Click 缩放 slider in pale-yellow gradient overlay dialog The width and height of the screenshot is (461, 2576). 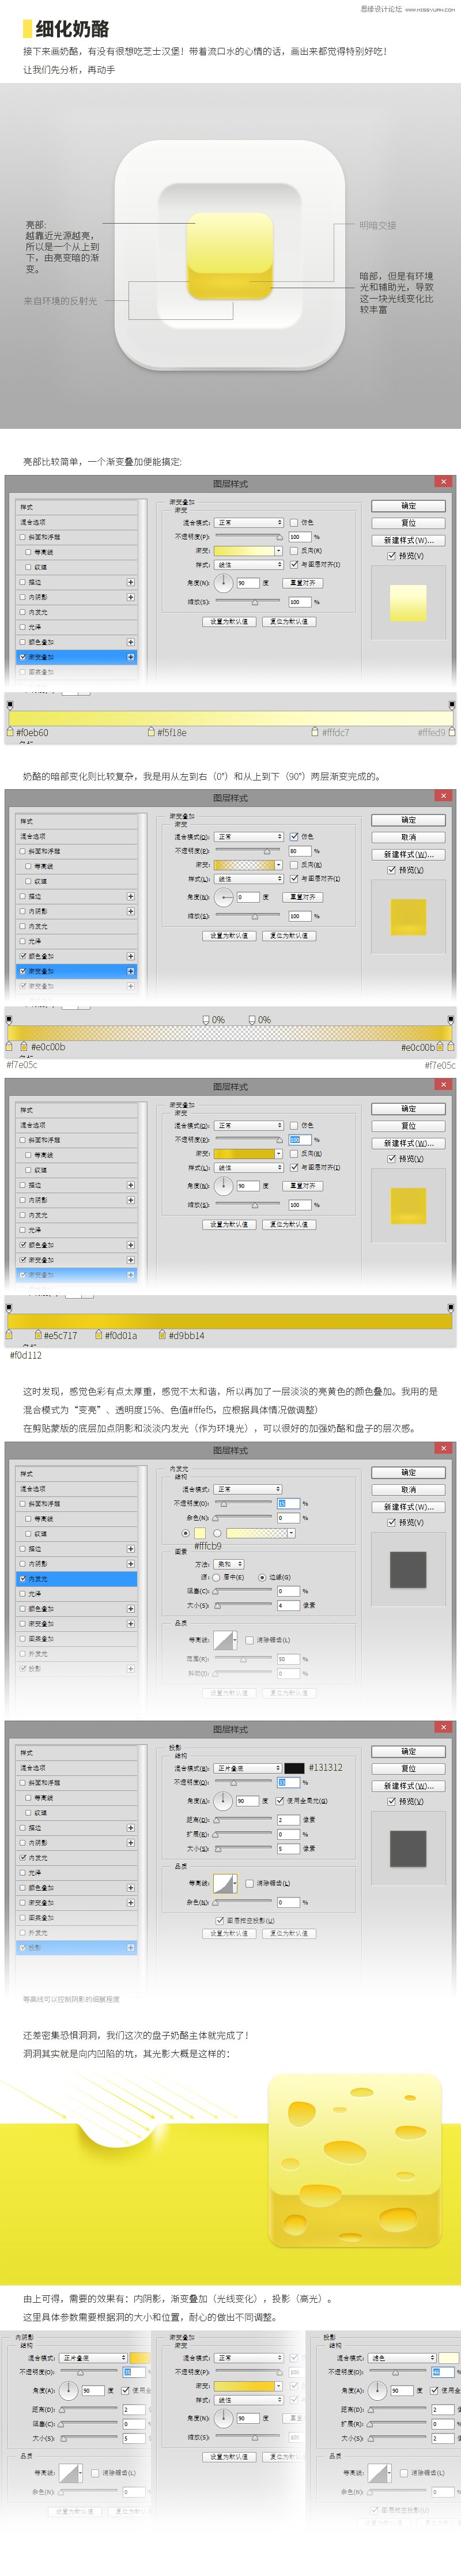coord(249,603)
